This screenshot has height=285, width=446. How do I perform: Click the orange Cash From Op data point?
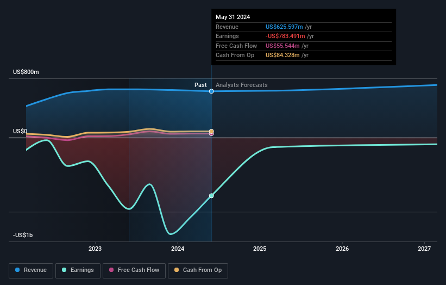pyautogui.click(x=211, y=131)
